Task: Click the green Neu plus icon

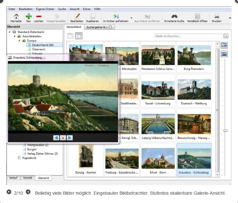Action: (29, 16)
